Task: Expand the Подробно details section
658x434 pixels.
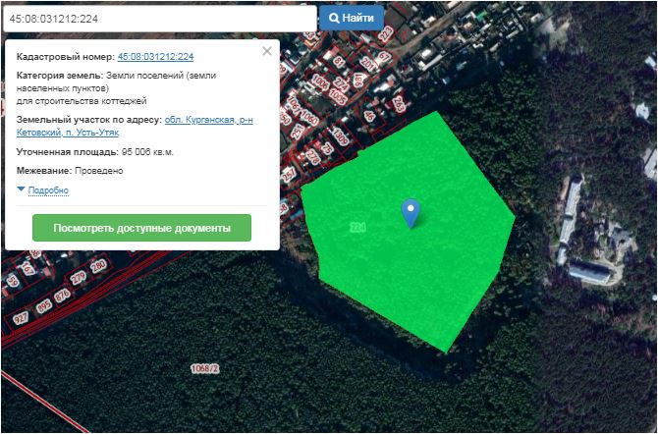Action: point(47,190)
